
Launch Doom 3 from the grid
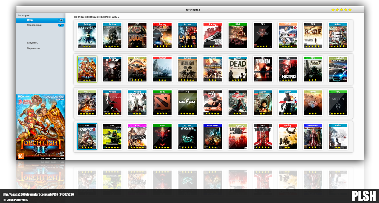[137, 35]
